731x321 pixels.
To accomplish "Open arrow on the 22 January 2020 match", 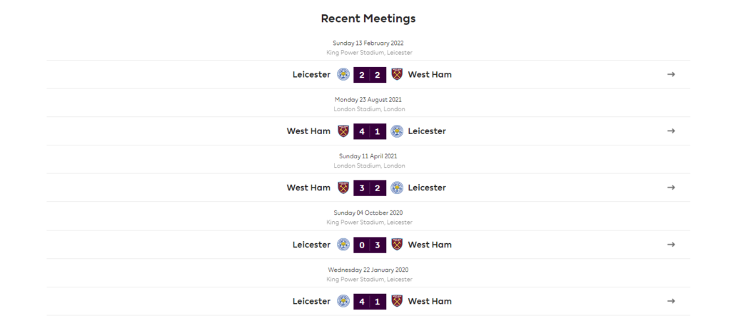I will click(671, 301).
